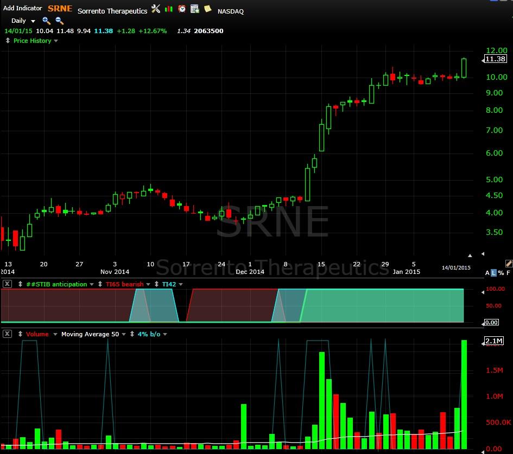The image size is (513, 454).
Task: Click the 2063500 volume value
Action: 208,31
